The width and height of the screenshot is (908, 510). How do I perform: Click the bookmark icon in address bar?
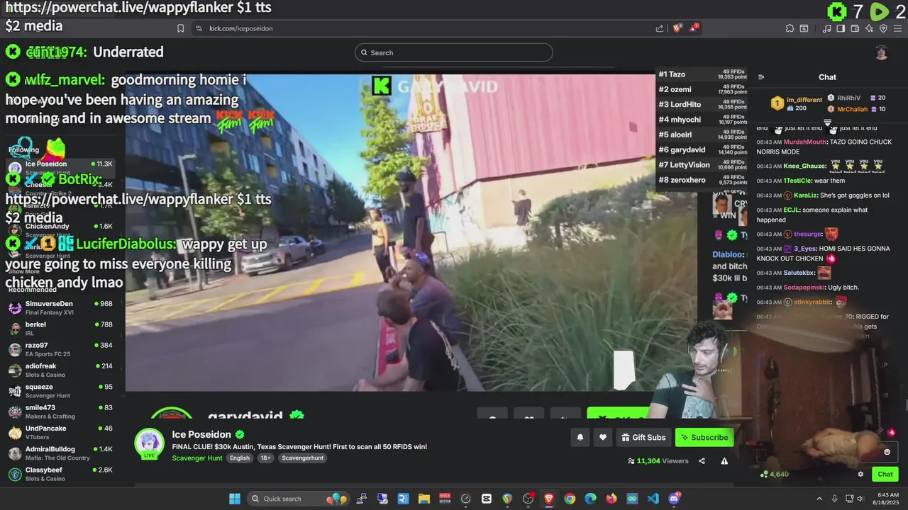point(180,28)
